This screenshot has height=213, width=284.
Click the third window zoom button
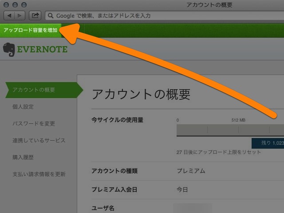pyautogui.click(x=24, y=5)
